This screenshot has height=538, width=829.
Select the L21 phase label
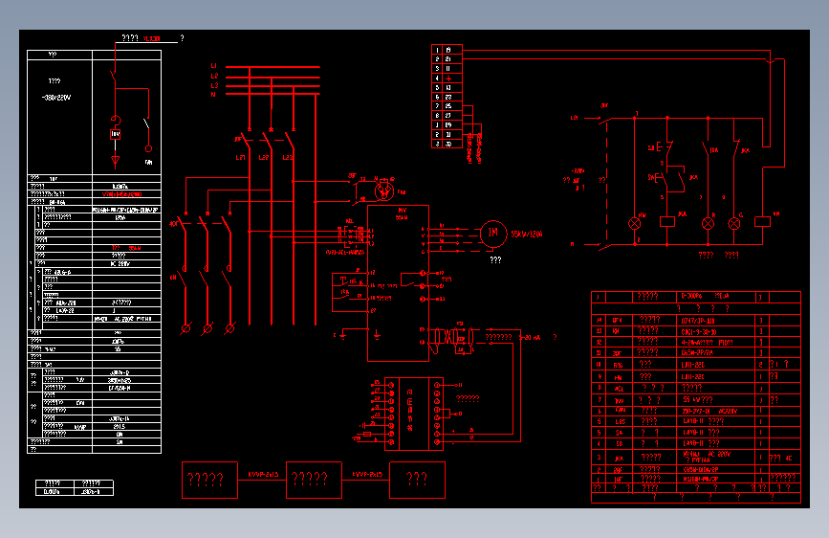pos(241,158)
